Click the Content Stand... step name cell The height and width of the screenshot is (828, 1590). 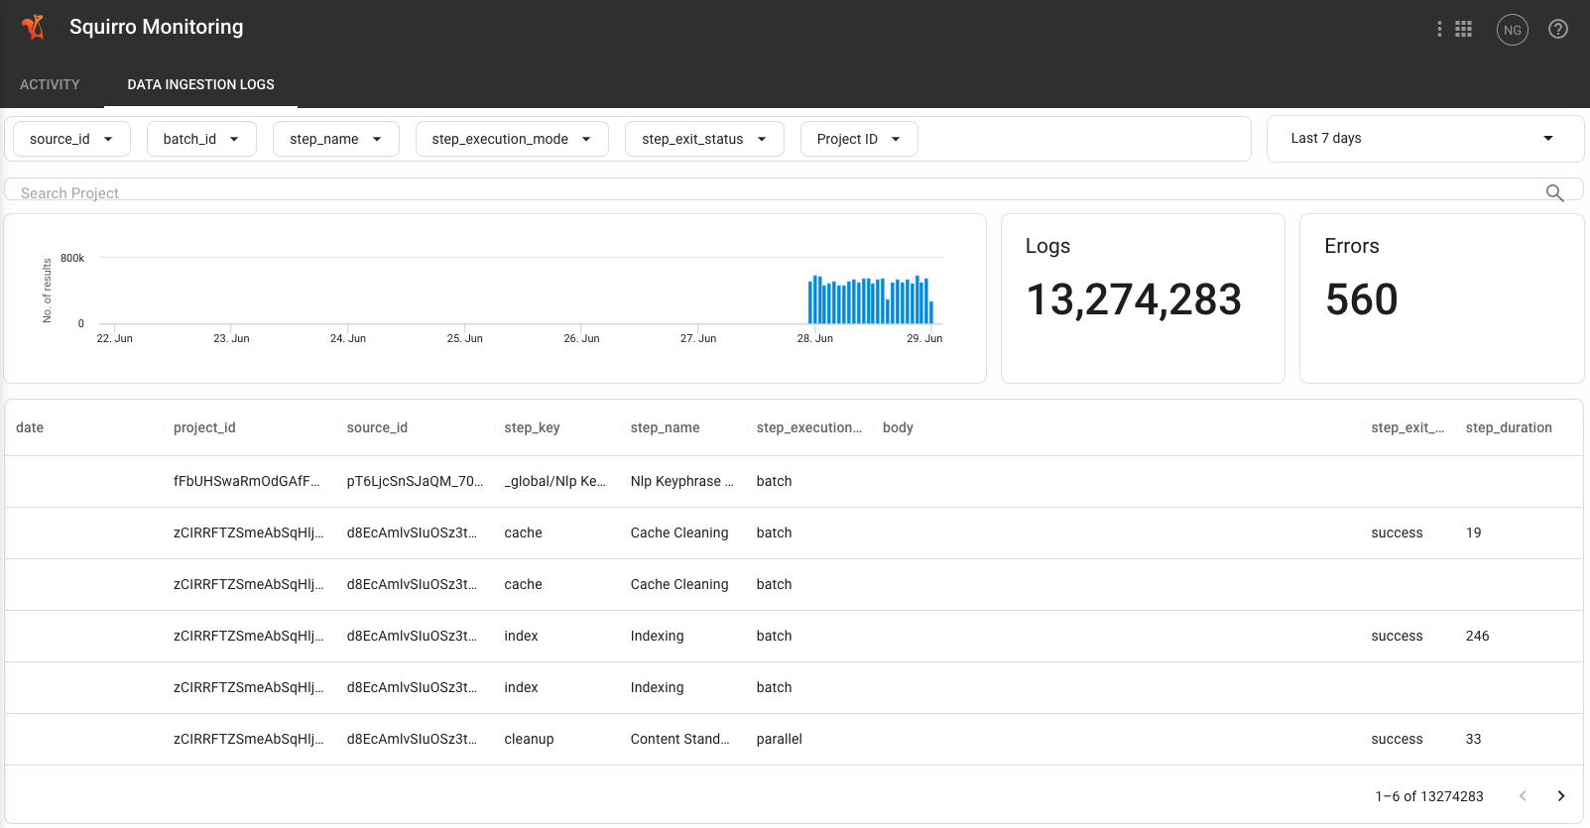coord(679,739)
